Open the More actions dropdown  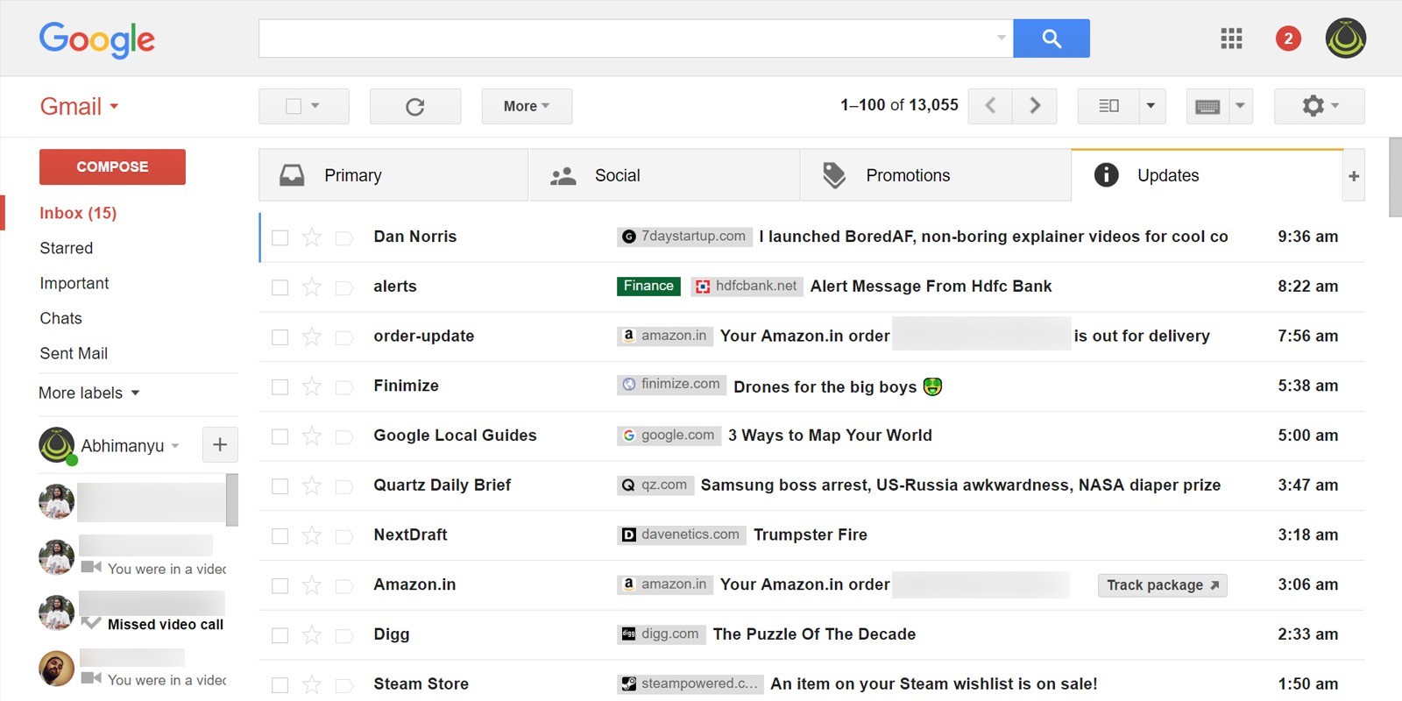point(527,106)
